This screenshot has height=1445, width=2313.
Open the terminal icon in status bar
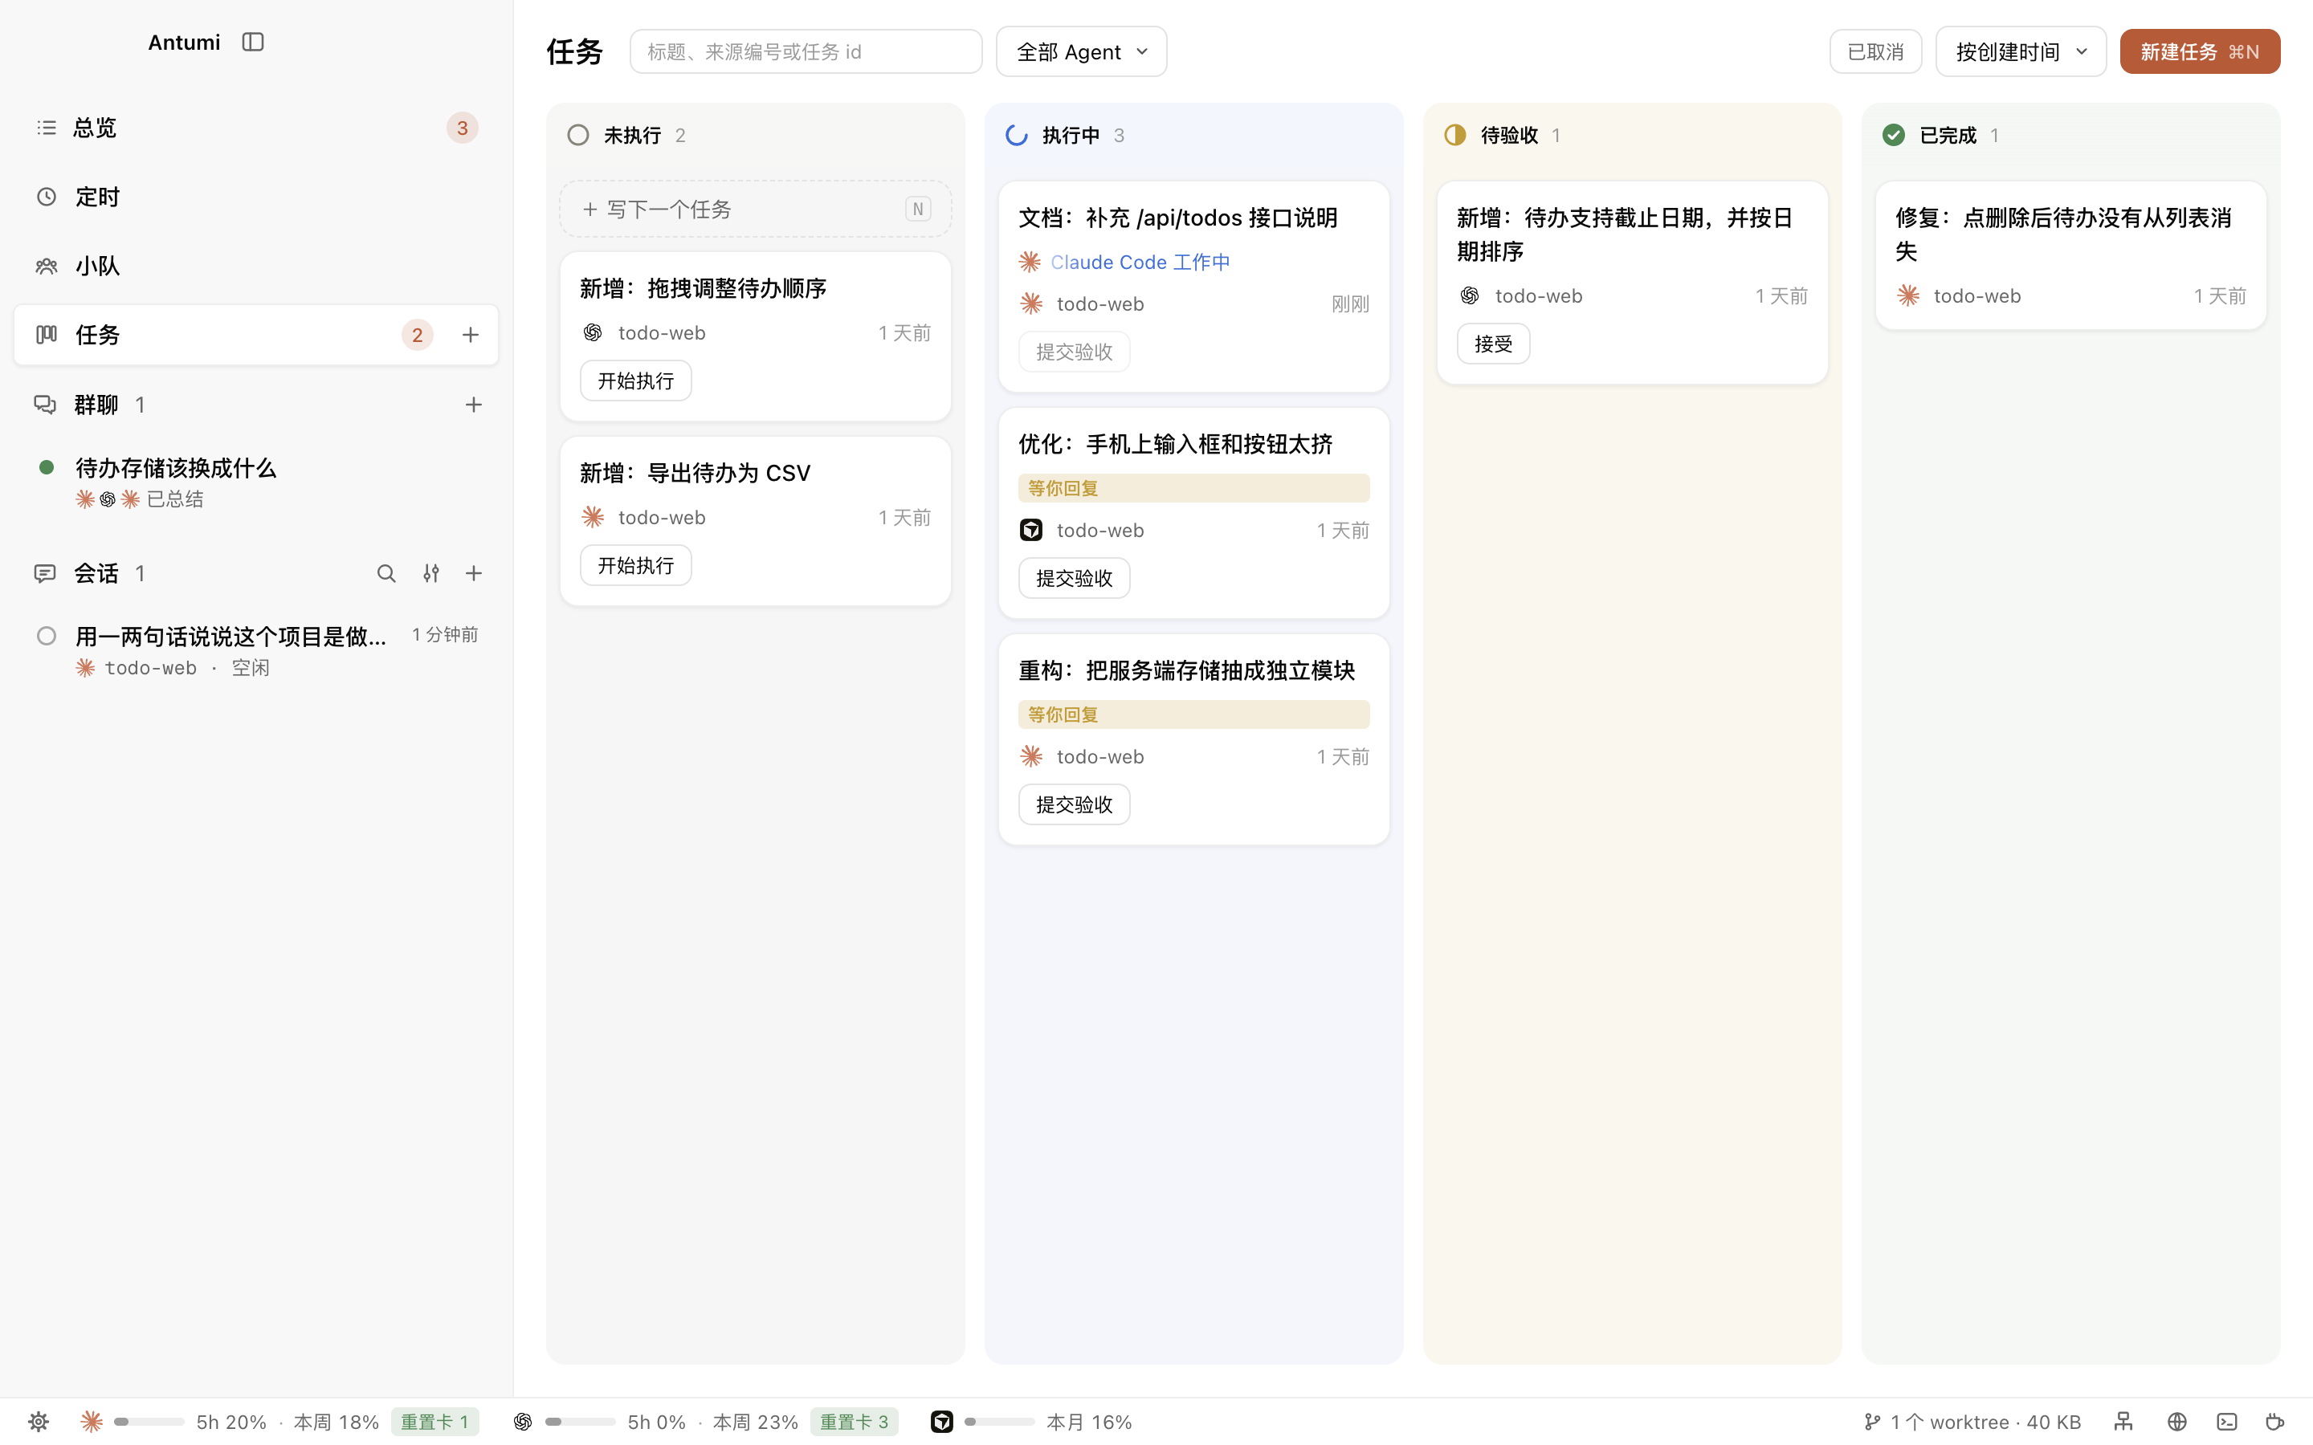point(2227,1422)
